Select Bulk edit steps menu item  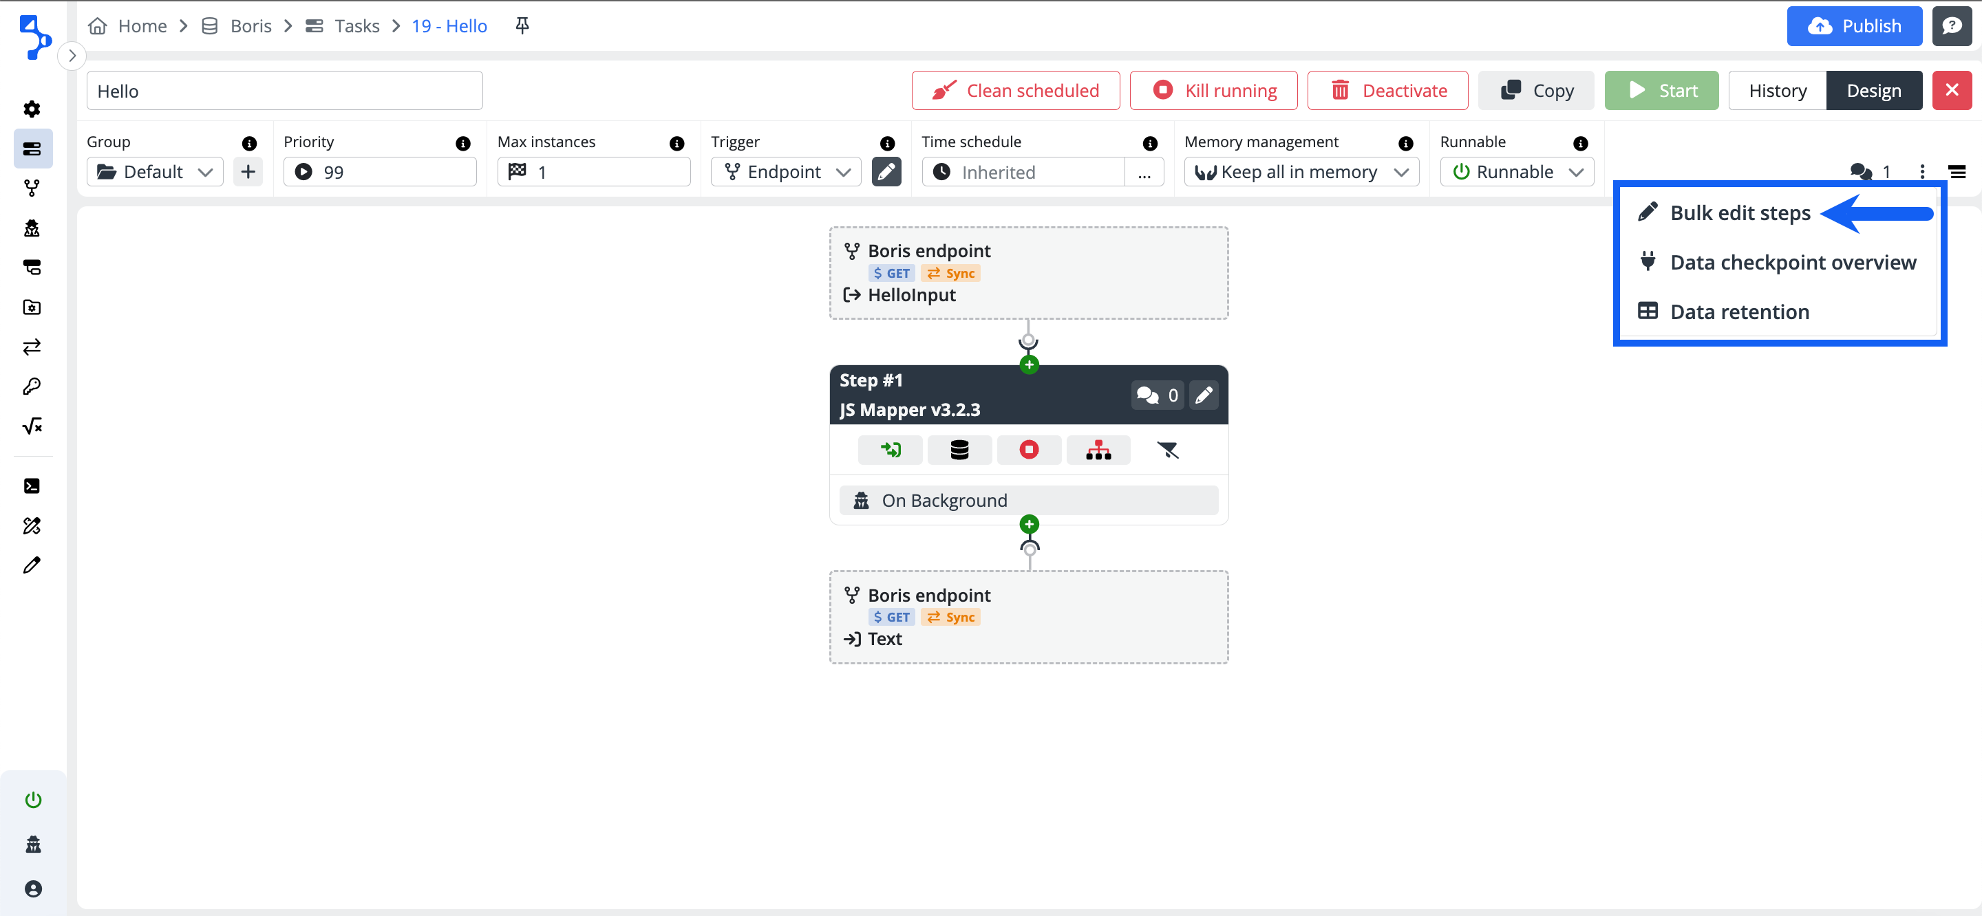(1740, 213)
